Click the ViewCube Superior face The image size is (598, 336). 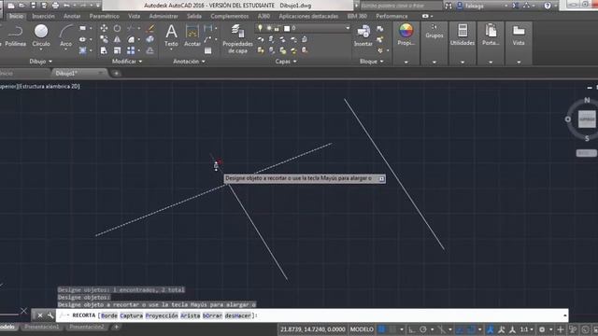(587, 119)
